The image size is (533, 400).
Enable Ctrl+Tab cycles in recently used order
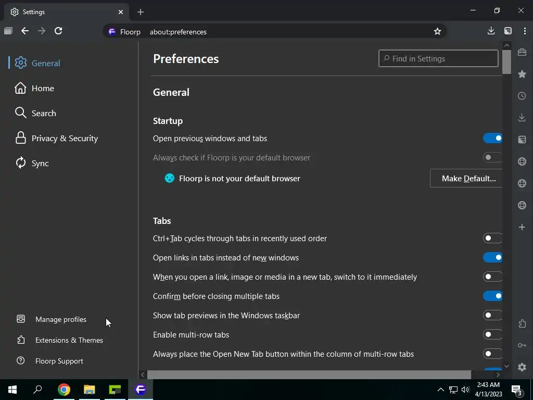[x=492, y=238]
